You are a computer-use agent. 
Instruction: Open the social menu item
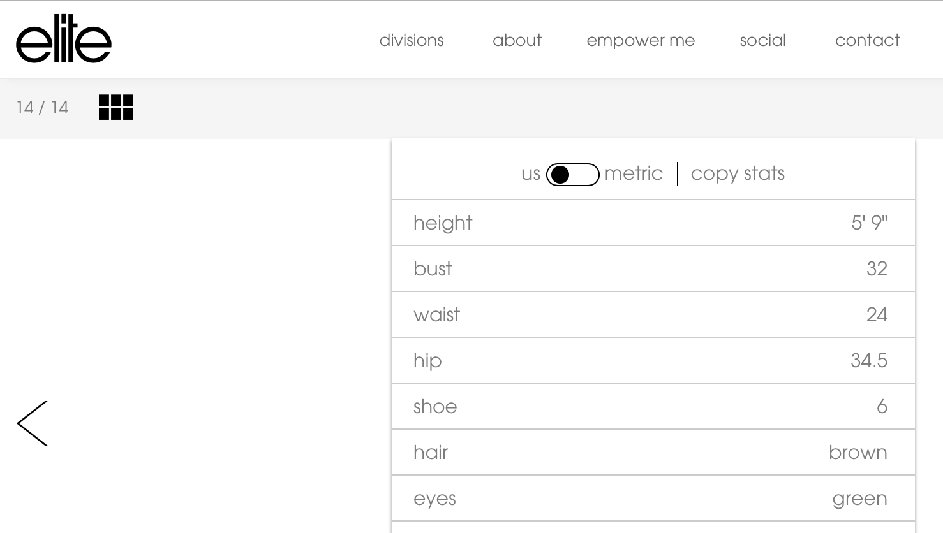point(763,40)
